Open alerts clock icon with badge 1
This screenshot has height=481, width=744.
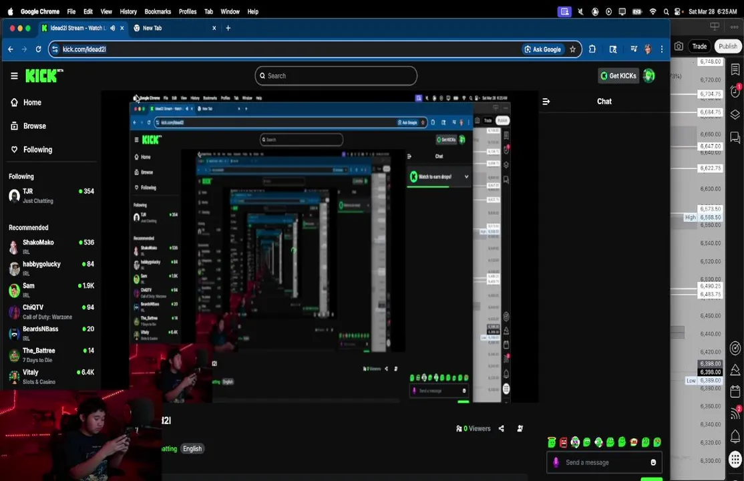pyautogui.click(x=735, y=91)
